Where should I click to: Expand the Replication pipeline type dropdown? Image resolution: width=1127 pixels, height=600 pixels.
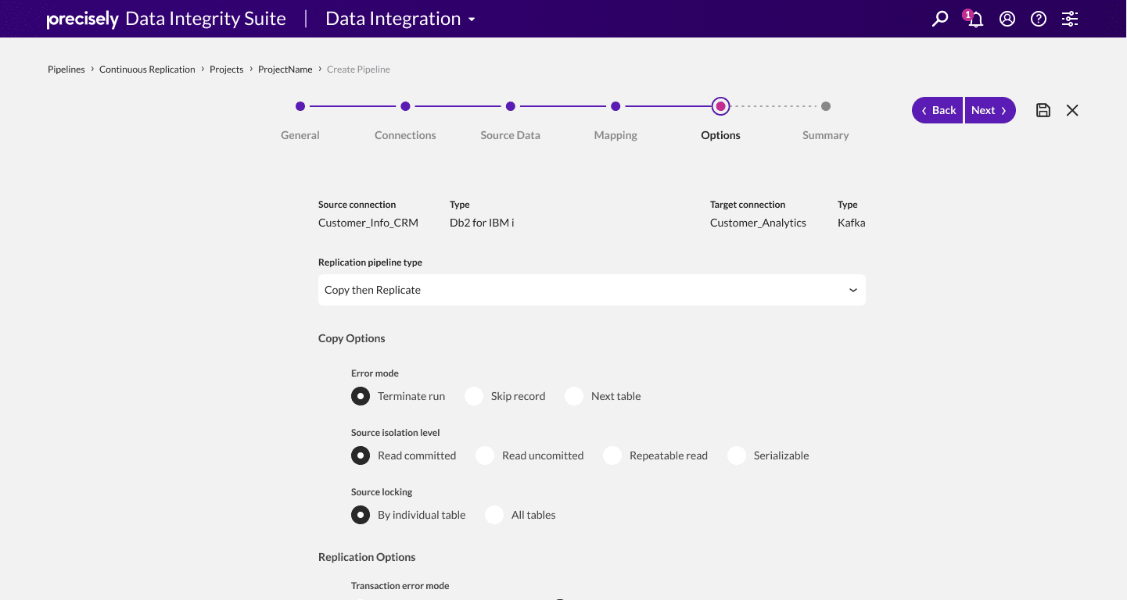(592, 290)
